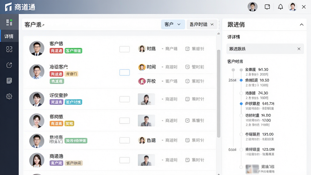Screen dimensions: 311x175
Task: Click the edit pencil beside the list title
Action: tap(43, 25)
